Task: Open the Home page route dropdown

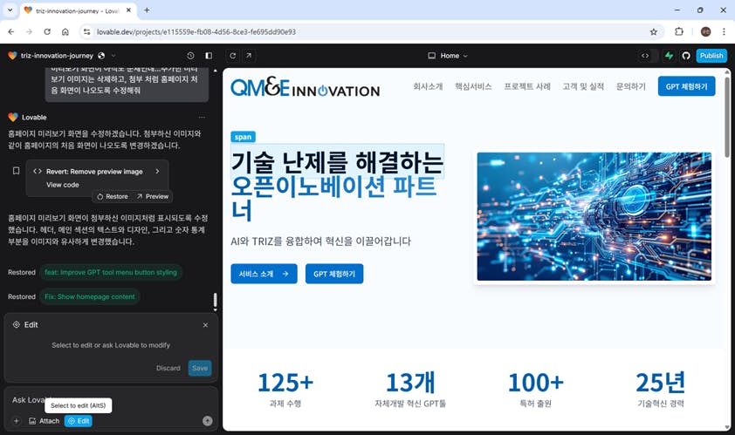Action: tap(448, 55)
